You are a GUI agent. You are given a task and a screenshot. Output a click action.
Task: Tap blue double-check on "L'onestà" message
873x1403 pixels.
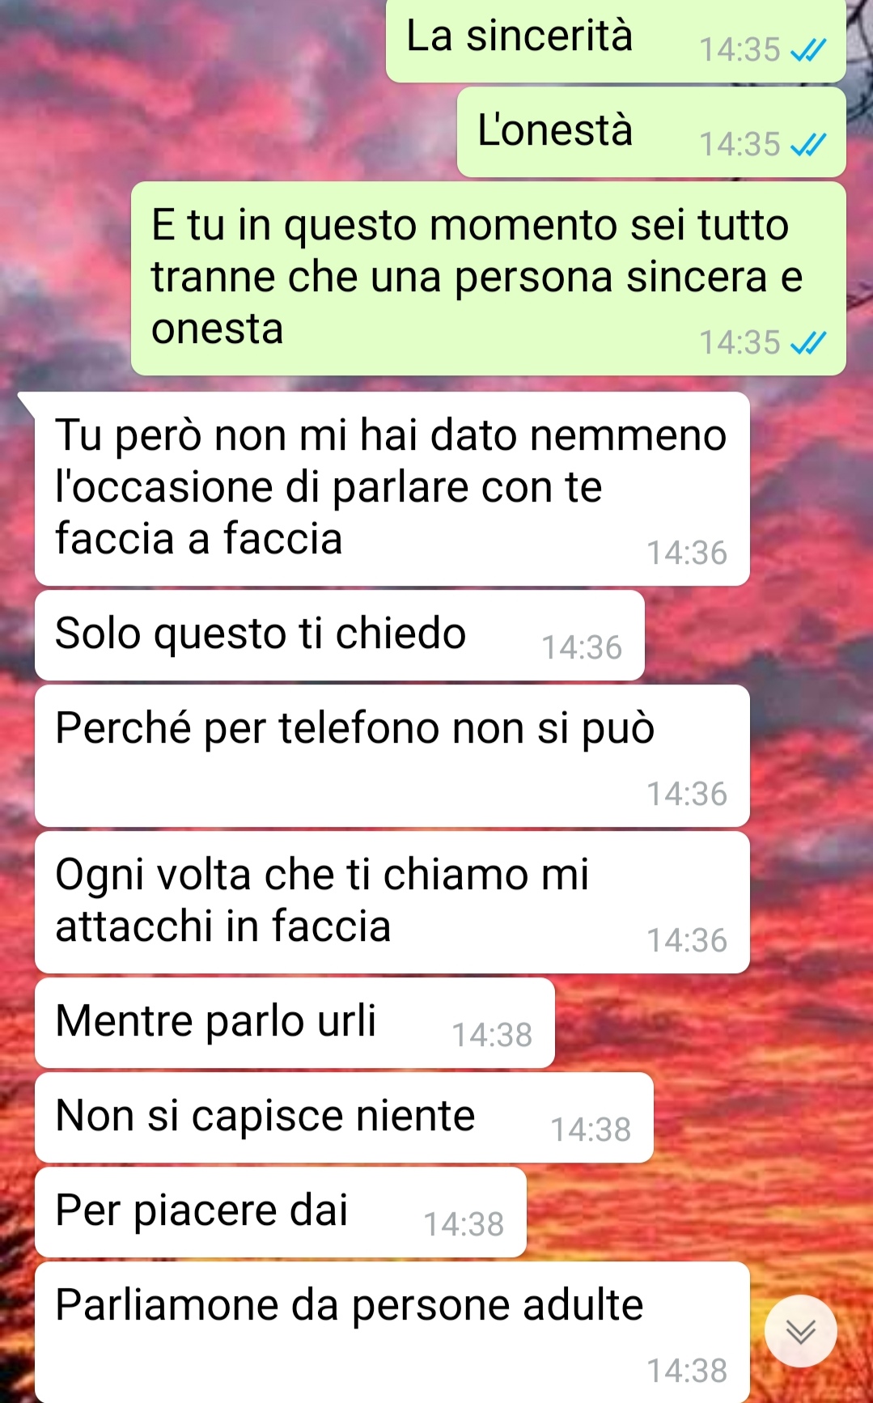807,146
